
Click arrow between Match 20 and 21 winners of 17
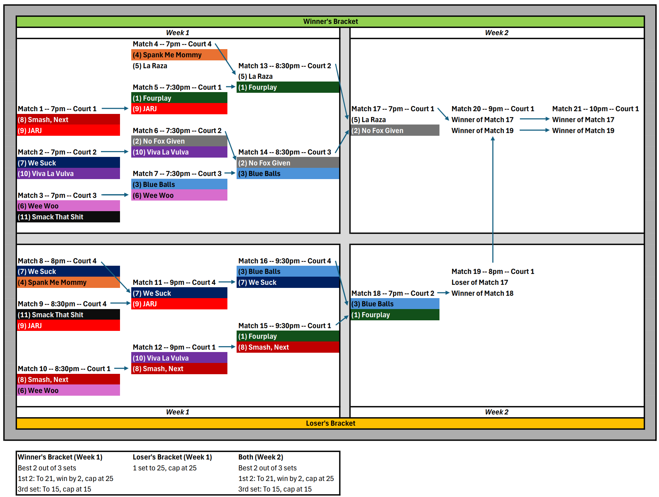pyautogui.click(x=534, y=119)
